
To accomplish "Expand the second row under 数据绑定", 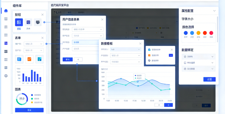I will [199, 63].
